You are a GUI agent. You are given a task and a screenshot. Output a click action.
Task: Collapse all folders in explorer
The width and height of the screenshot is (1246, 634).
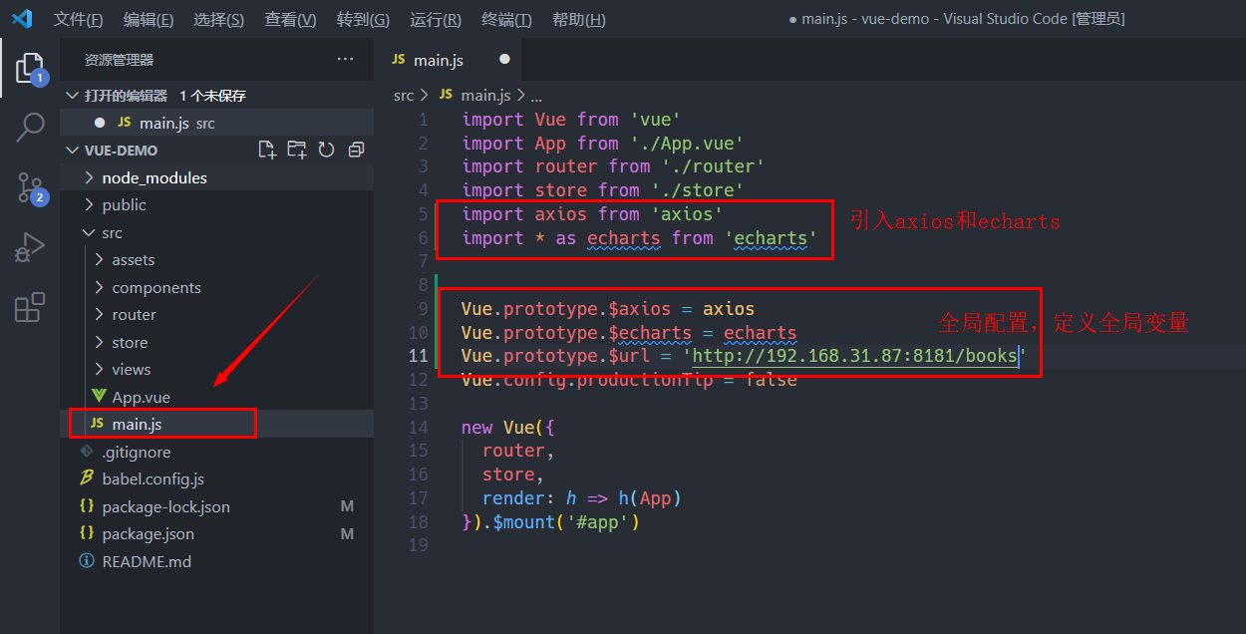point(356,150)
